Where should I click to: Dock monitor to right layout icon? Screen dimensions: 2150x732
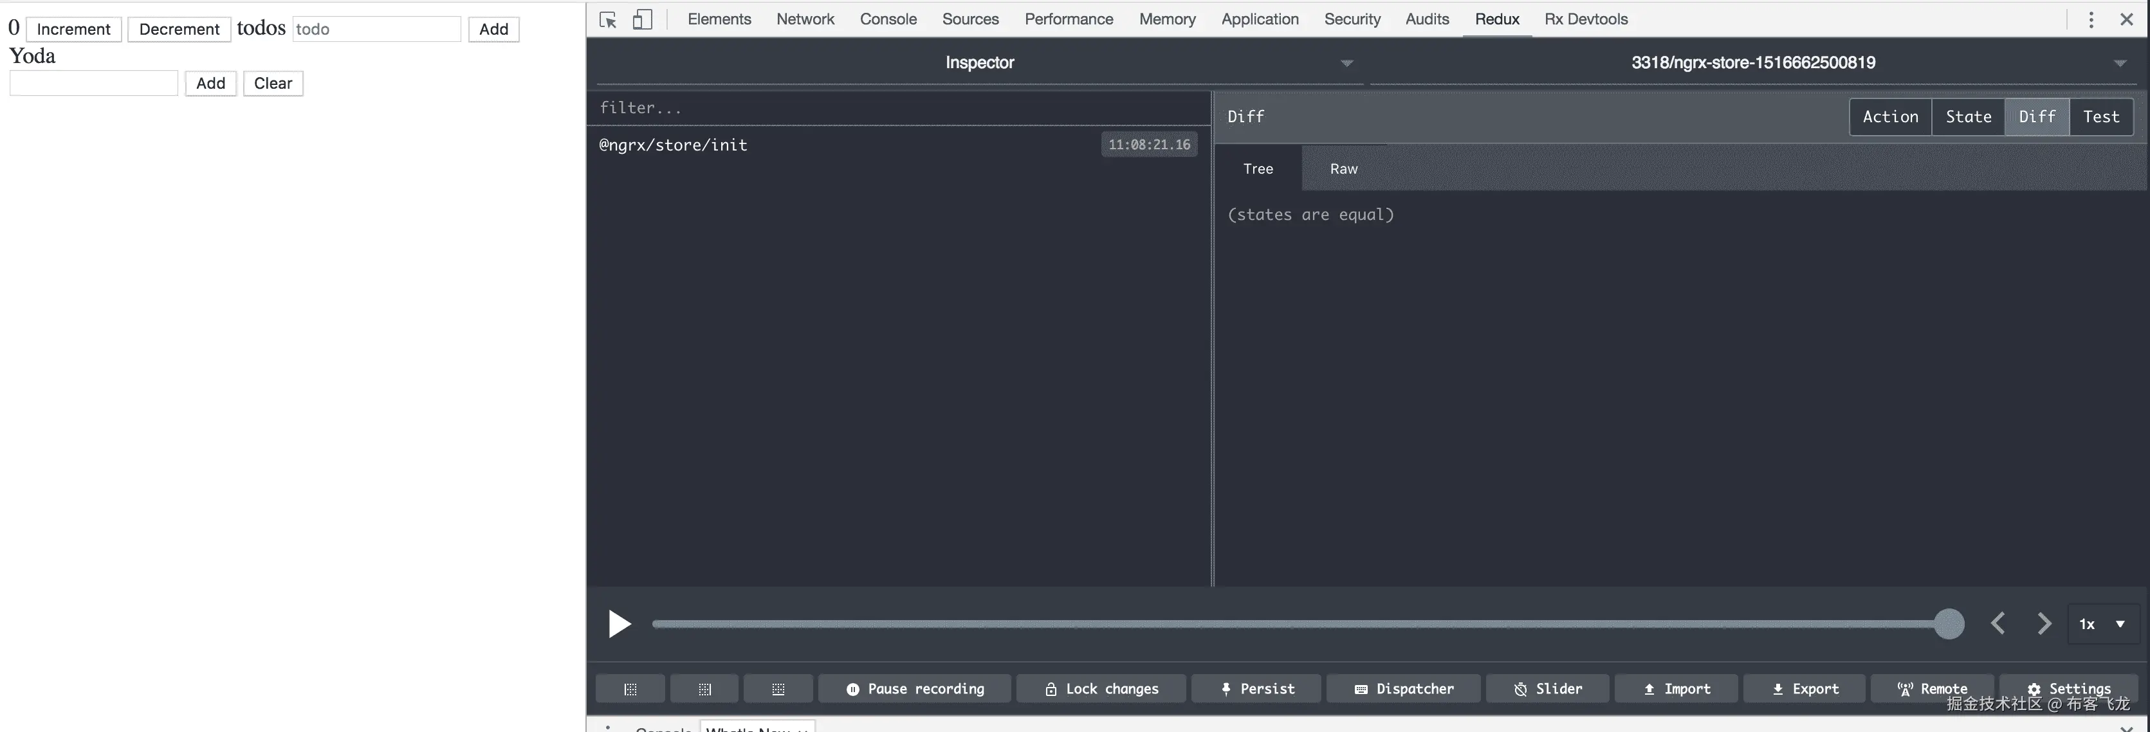click(x=704, y=689)
